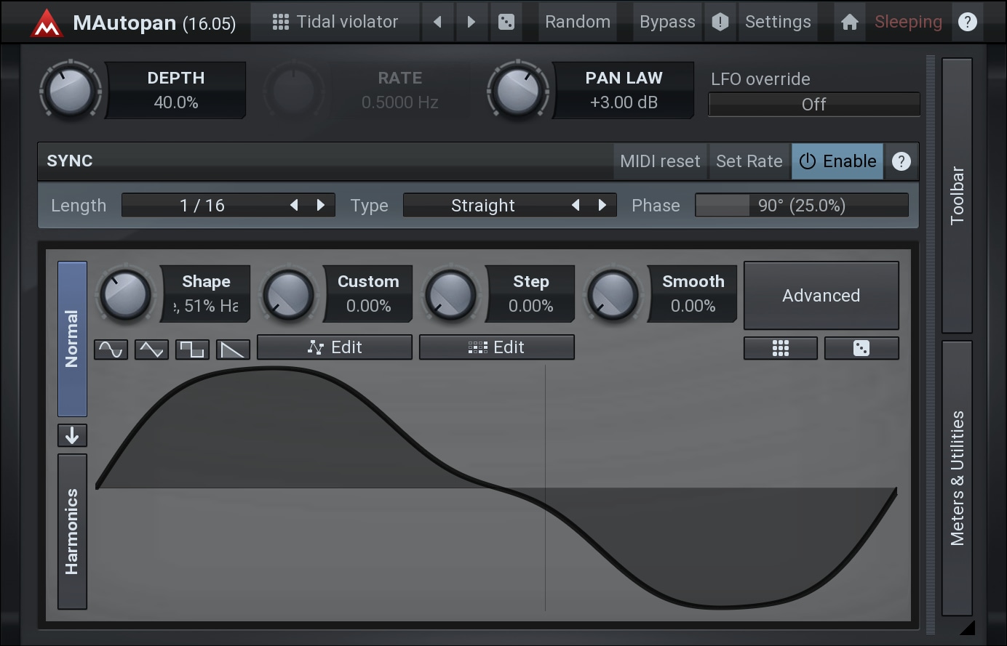This screenshot has height=646, width=1007.
Task: Click the Custom knob
Action: [288, 294]
